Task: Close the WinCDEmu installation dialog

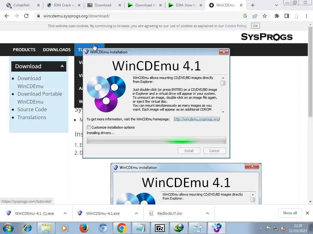Action: [224, 52]
